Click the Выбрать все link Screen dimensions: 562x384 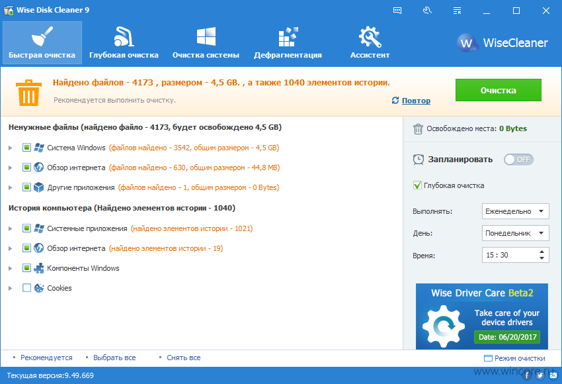[x=114, y=358]
